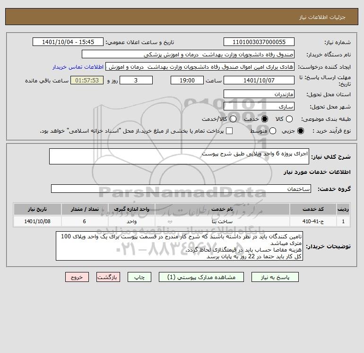Click the days remaining field showing 3
364x353 pixels.
pos(136,80)
